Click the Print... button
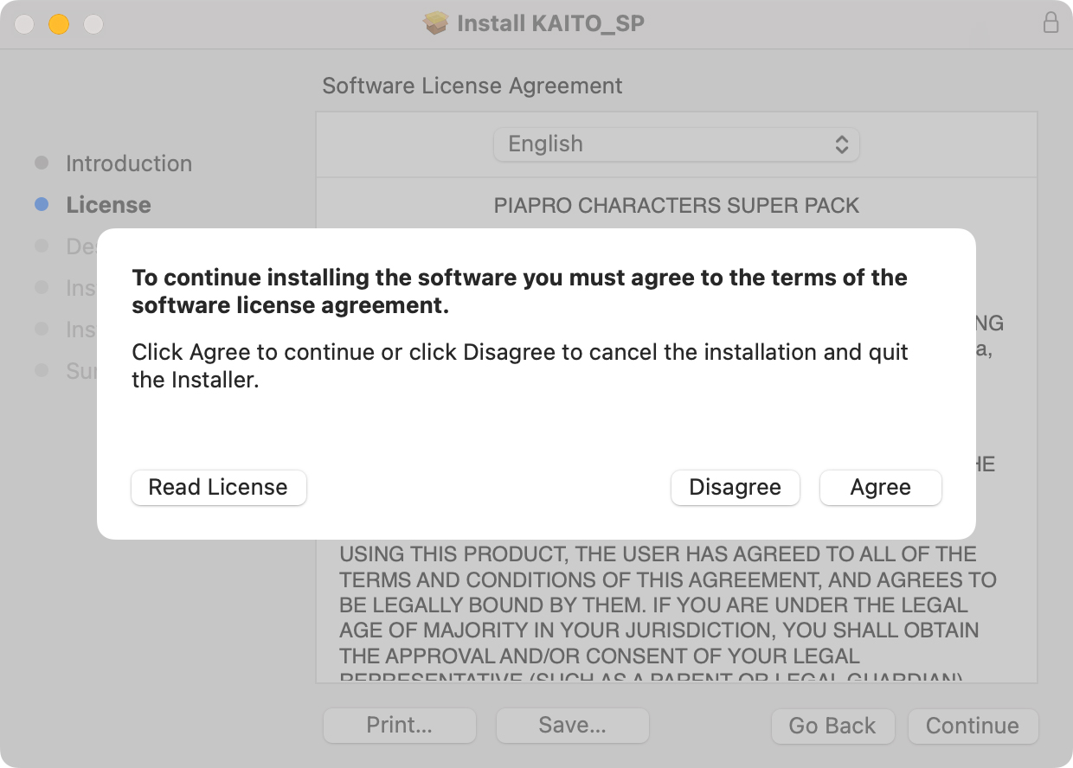1073x768 pixels. pyautogui.click(x=399, y=726)
